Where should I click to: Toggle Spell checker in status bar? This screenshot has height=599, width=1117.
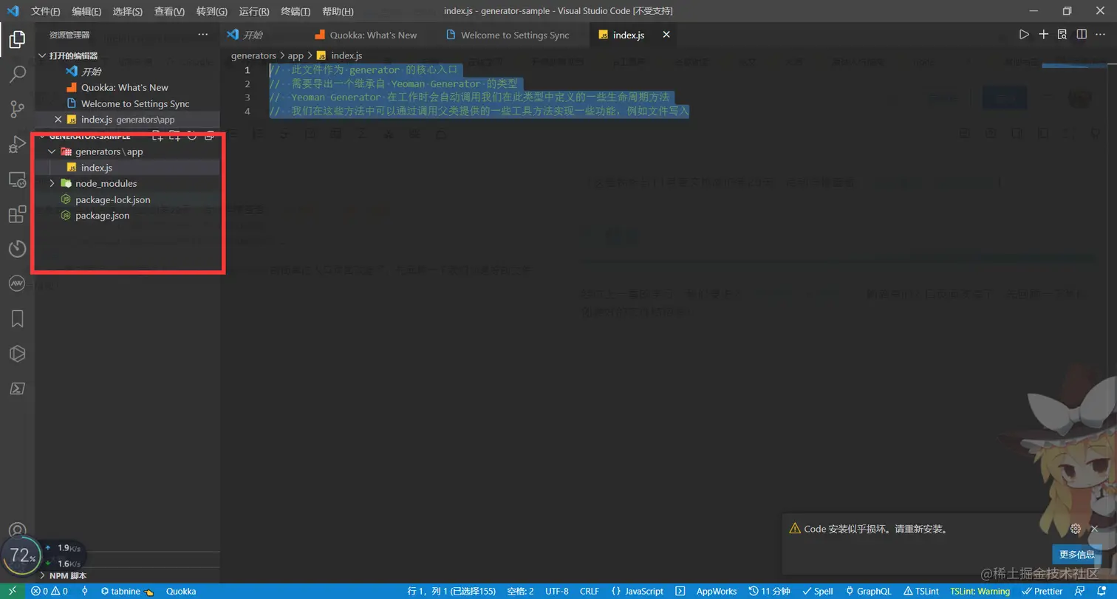point(818,592)
